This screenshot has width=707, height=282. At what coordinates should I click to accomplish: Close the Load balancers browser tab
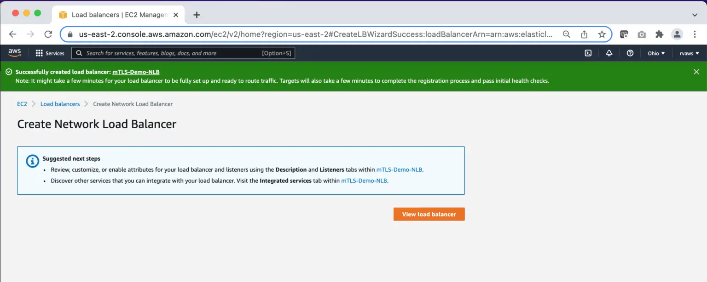coord(176,15)
